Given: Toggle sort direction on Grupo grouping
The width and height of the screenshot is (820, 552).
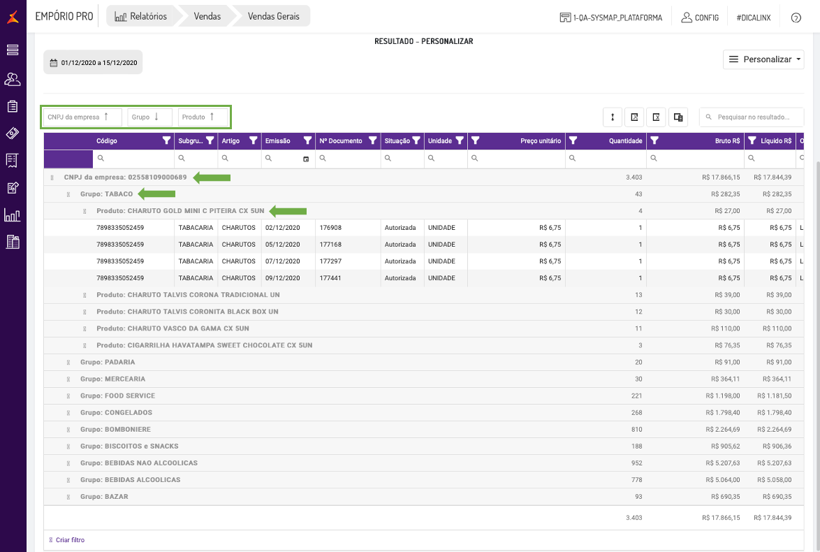Looking at the screenshot, I should (x=149, y=117).
